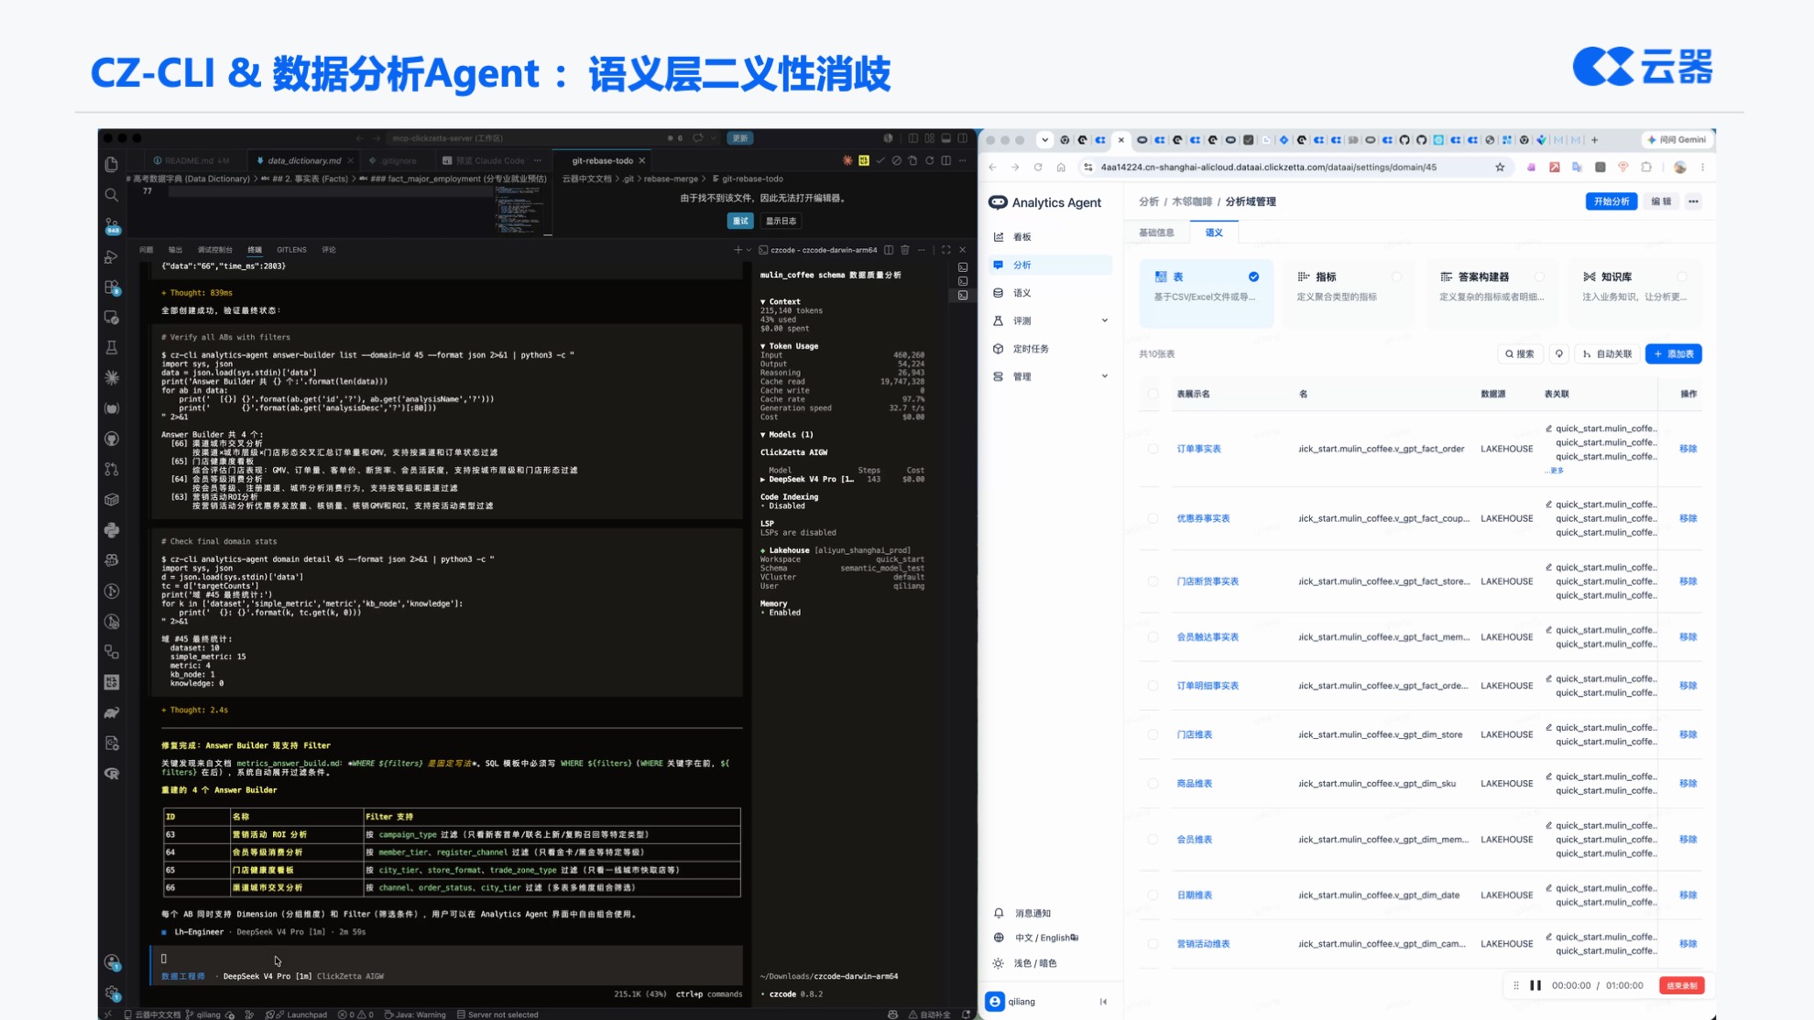Select the 表 card radio
1814x1020 pixels.
[1253, 277]
